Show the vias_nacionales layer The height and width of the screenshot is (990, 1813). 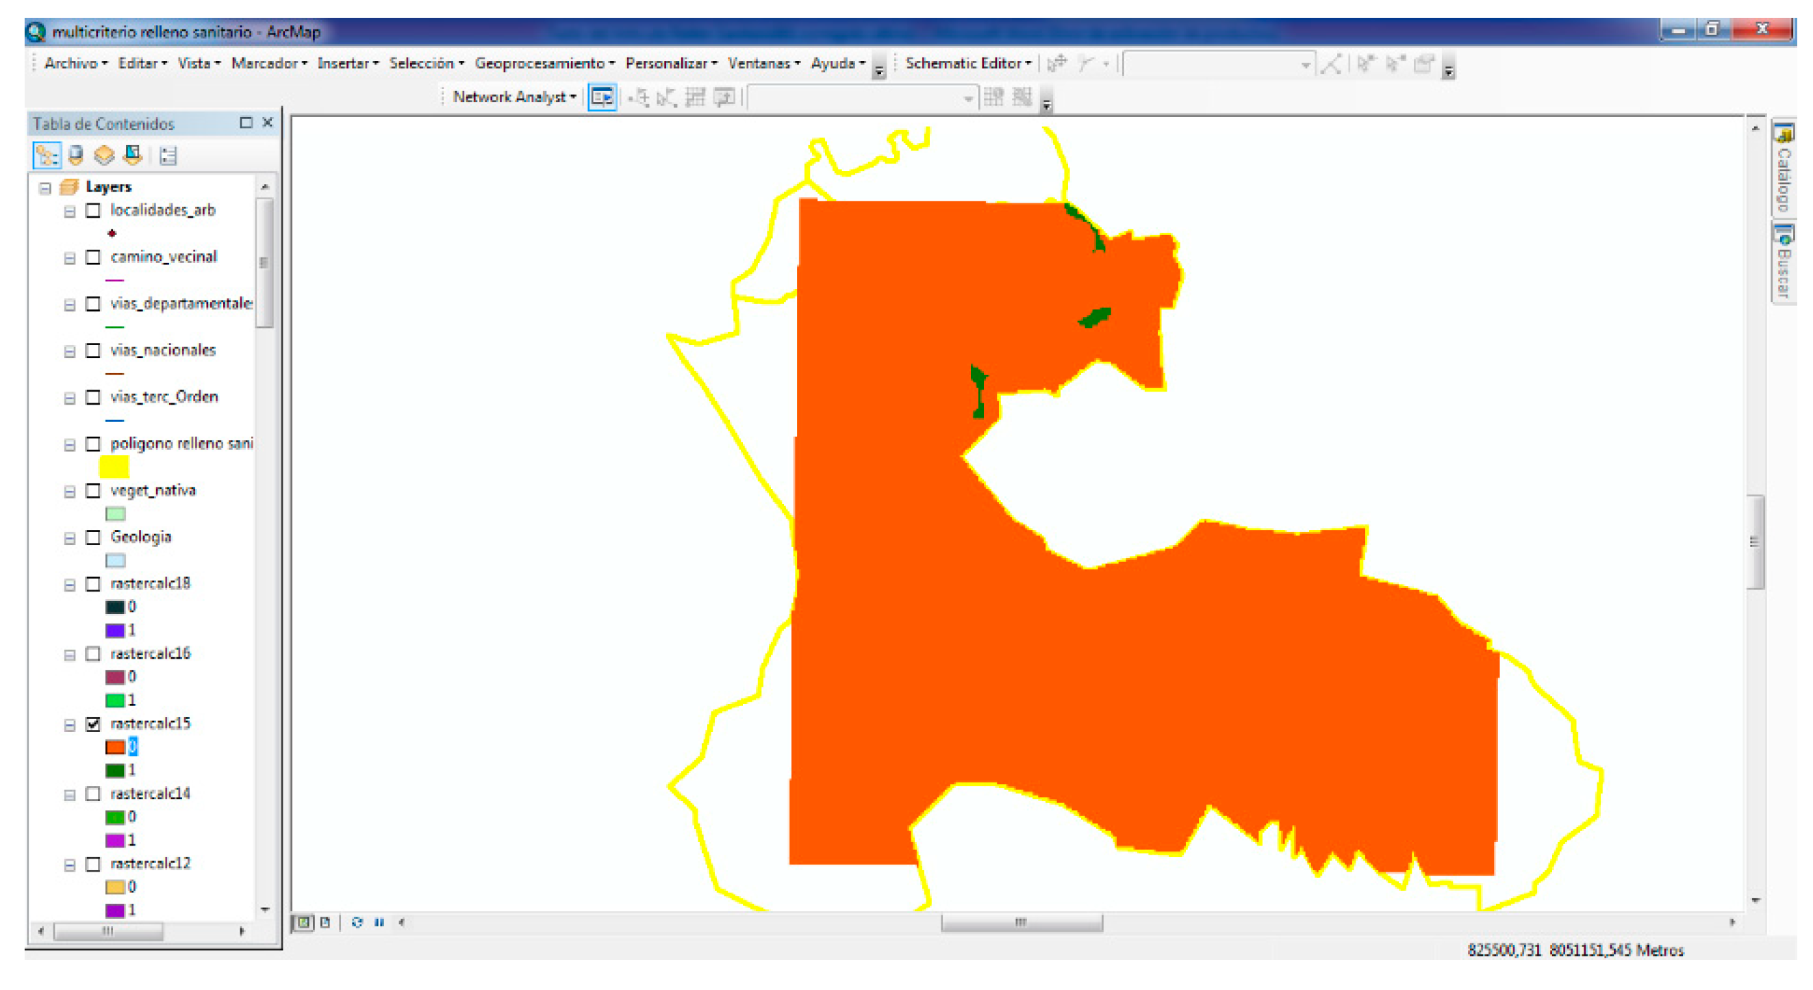point(93,351)
